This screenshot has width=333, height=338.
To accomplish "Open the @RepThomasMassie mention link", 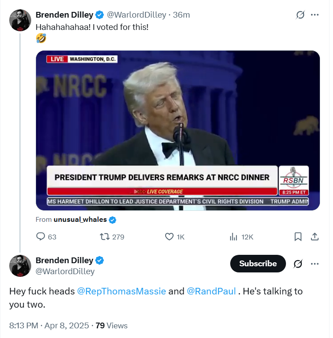I will coord(121,291).
